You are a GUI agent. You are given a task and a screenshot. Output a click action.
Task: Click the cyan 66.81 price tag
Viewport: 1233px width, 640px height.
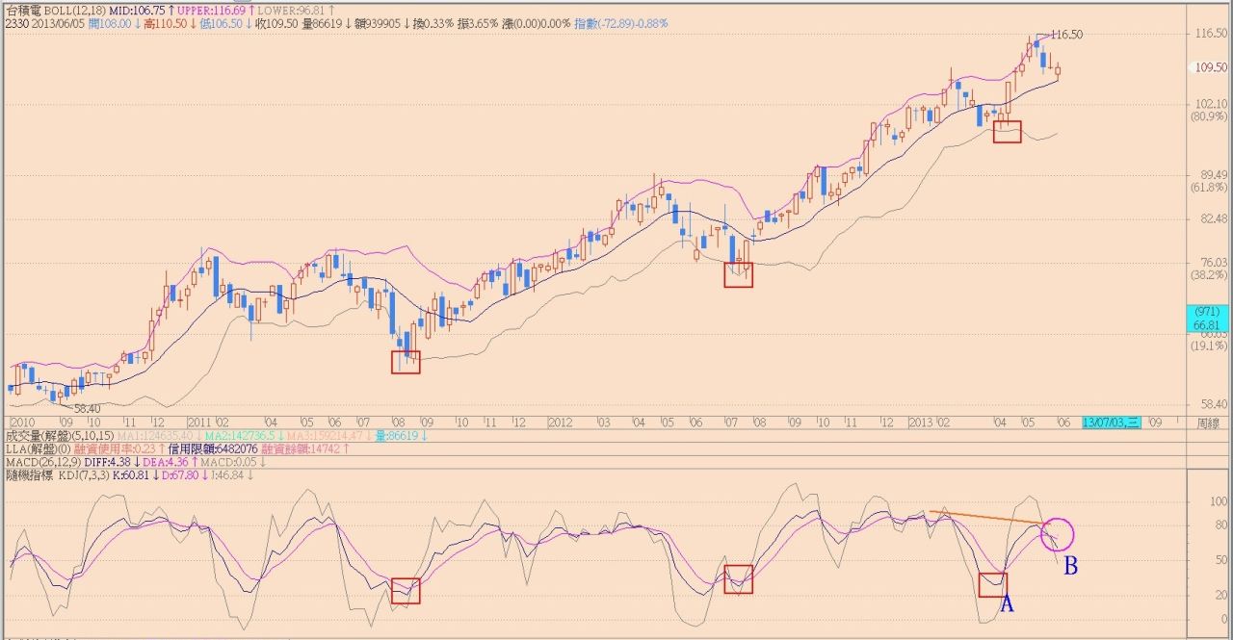[x=1206, y=320]
